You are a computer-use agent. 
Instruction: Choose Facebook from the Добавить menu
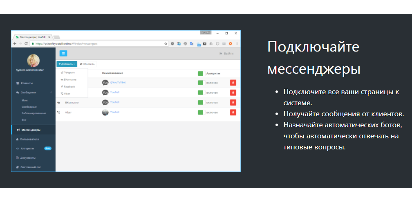pyautogui.click(x=68, y=87)
